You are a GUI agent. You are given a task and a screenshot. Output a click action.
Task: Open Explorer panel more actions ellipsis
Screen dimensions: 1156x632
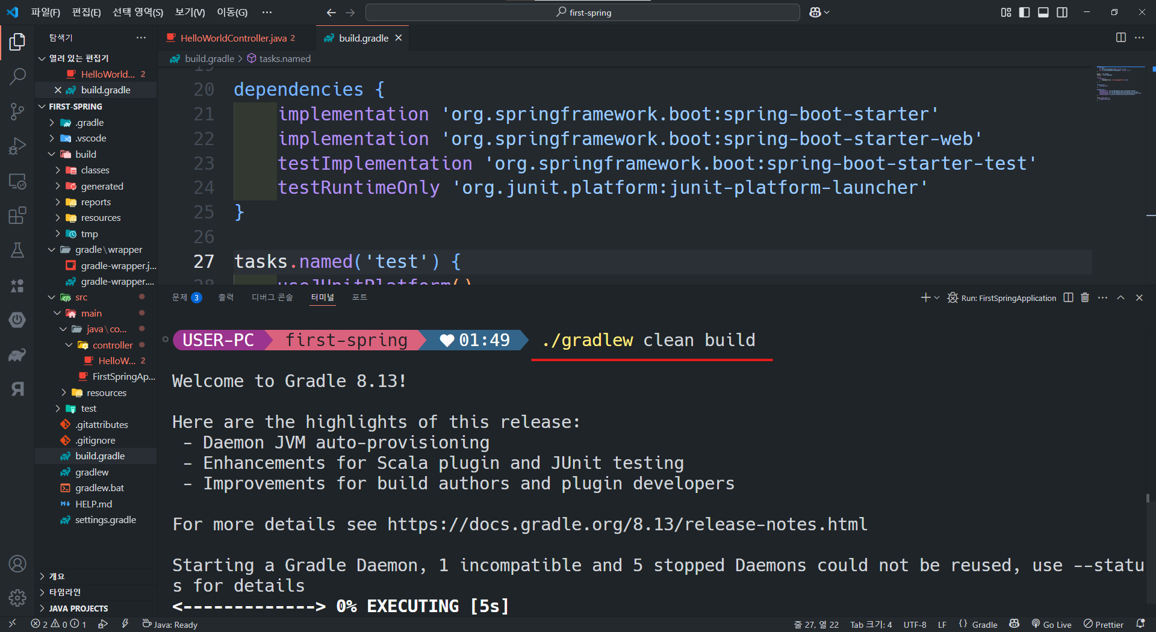(141, 37)
